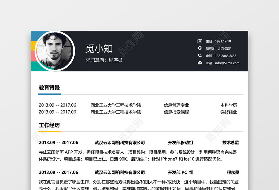Viewport: 279px width, 190px height.
Task: Click 程序员 job title in work history
Action: click(233, 172)
